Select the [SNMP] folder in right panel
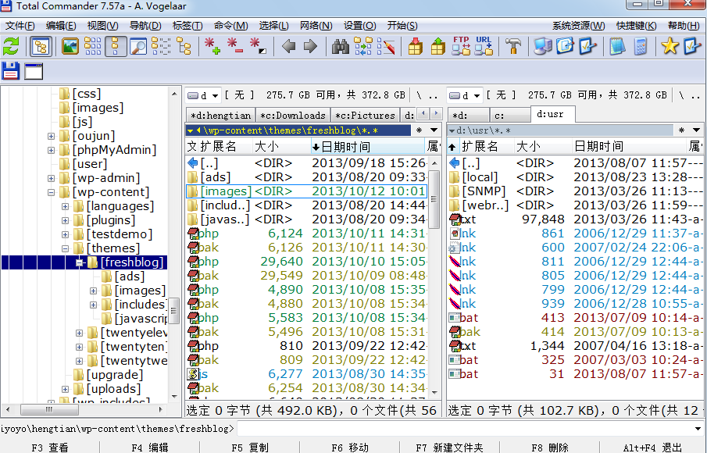The height and width of the screenshot is (453, 707). 575,191
